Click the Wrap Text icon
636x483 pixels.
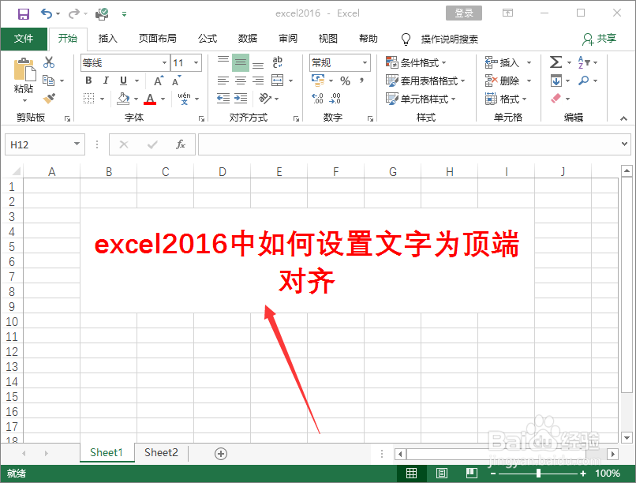tap(278, 62)
